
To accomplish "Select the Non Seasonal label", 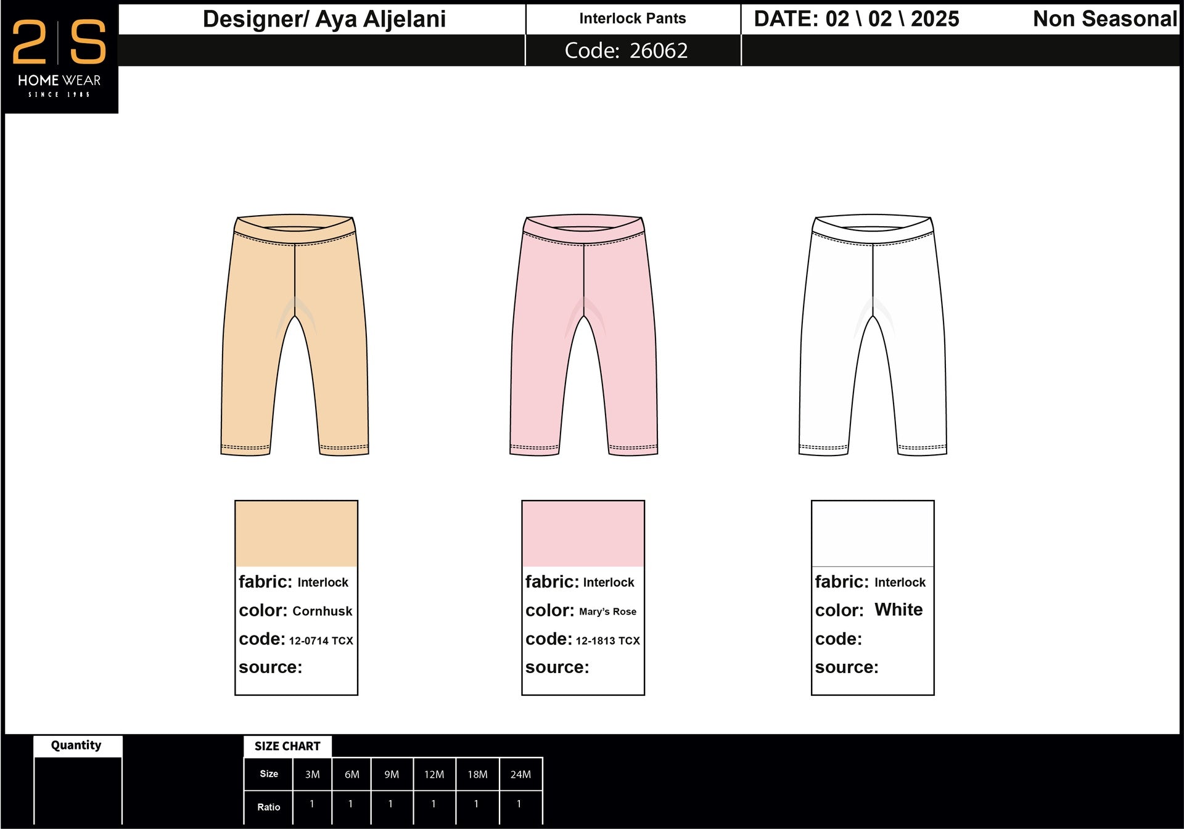I will [x=1105, y=19].
